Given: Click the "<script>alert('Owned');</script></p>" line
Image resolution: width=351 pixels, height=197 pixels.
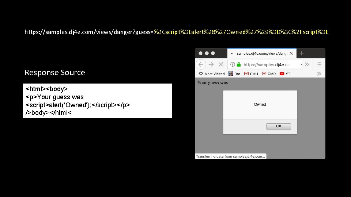Looking at the screenshot, I should [x=78, y=105].
